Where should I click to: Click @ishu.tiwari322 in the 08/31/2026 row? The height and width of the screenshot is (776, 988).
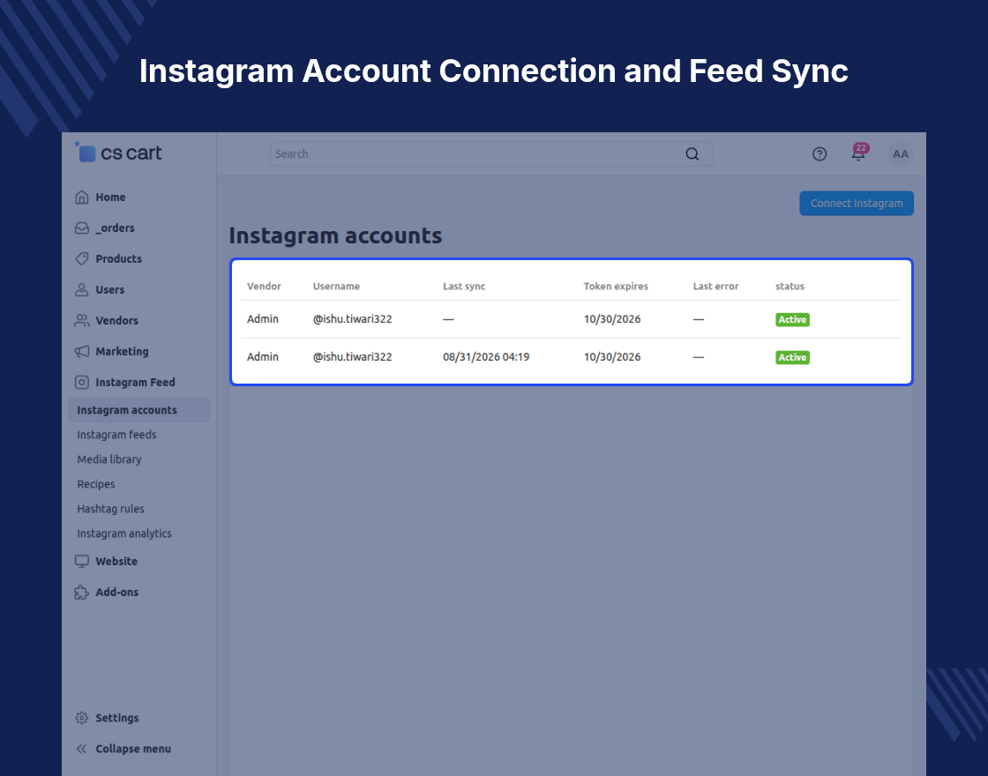tap(352, 356)
